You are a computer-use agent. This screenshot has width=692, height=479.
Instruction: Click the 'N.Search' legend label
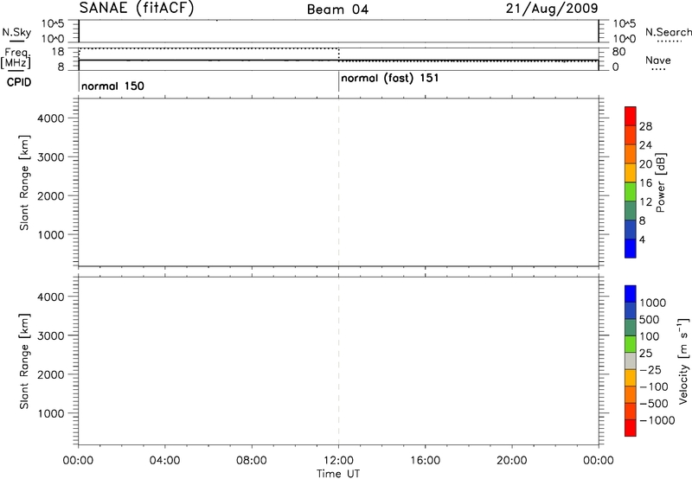[x=668, y=32]
